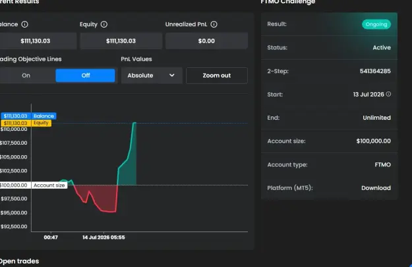Viewport: 412px width, 267px height.
Task: Click the Balance info icon
Action: [x=24, y=24]
